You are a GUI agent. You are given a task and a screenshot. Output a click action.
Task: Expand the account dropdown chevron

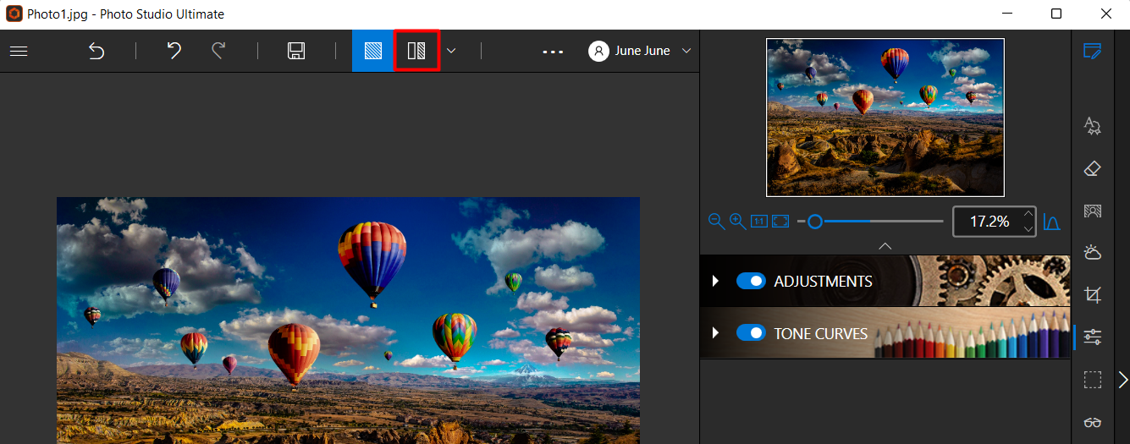pos(686,51)
